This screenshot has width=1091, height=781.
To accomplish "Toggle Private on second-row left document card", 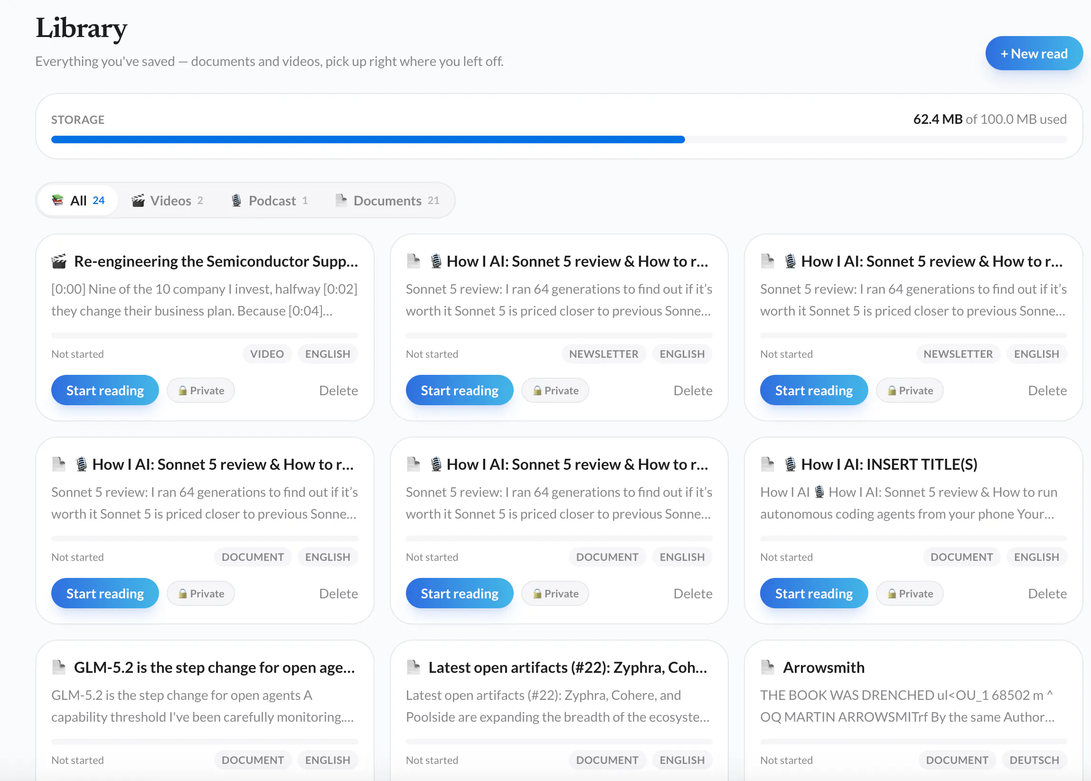I will [x=201, y=593].
